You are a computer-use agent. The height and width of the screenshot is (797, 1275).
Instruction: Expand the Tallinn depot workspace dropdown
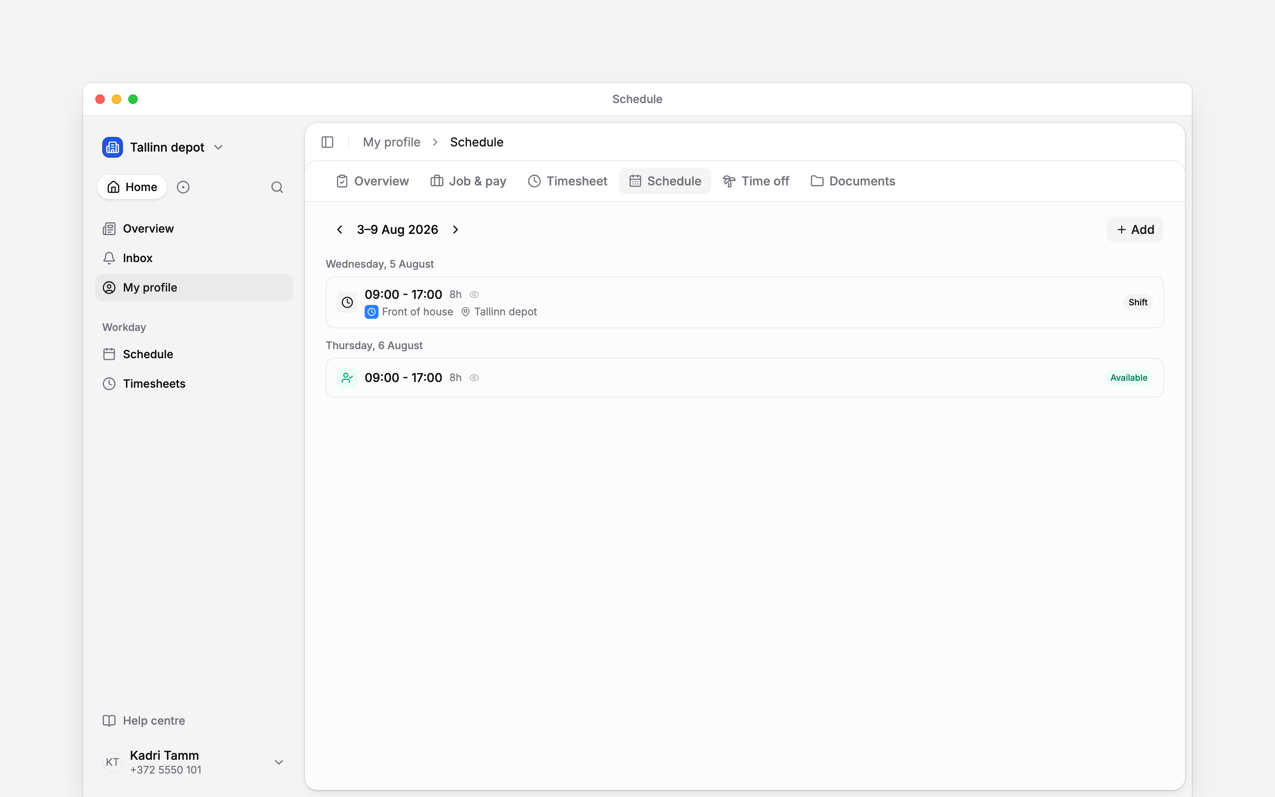pyautogui.click(x=219, y=147)
